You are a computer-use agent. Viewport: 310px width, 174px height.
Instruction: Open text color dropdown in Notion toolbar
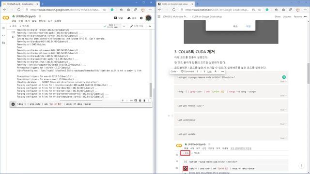pos(216,72)
